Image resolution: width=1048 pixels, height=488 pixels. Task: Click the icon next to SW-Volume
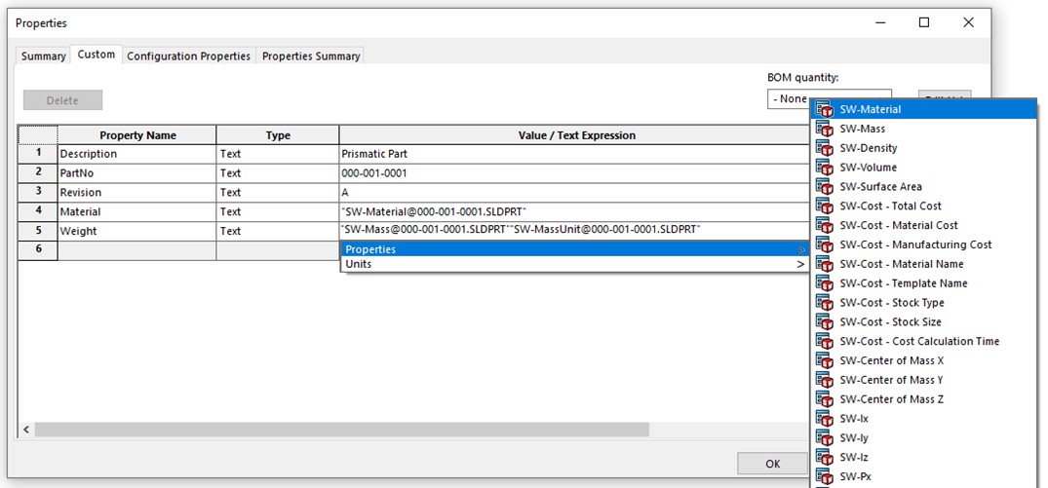click(x=825, y=168)
